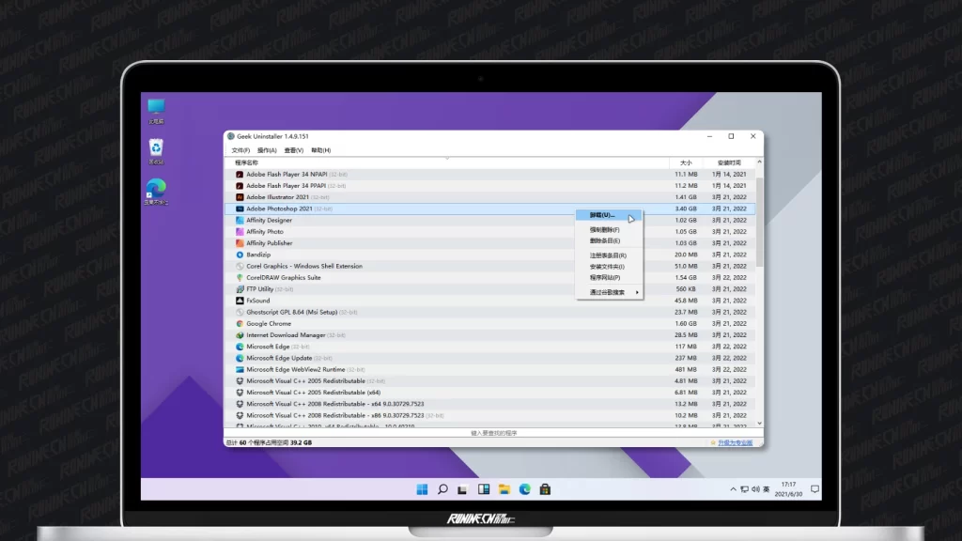Click the Windows Start button
The width and height of the screenshot is (962, 541).
click(422, 489)
